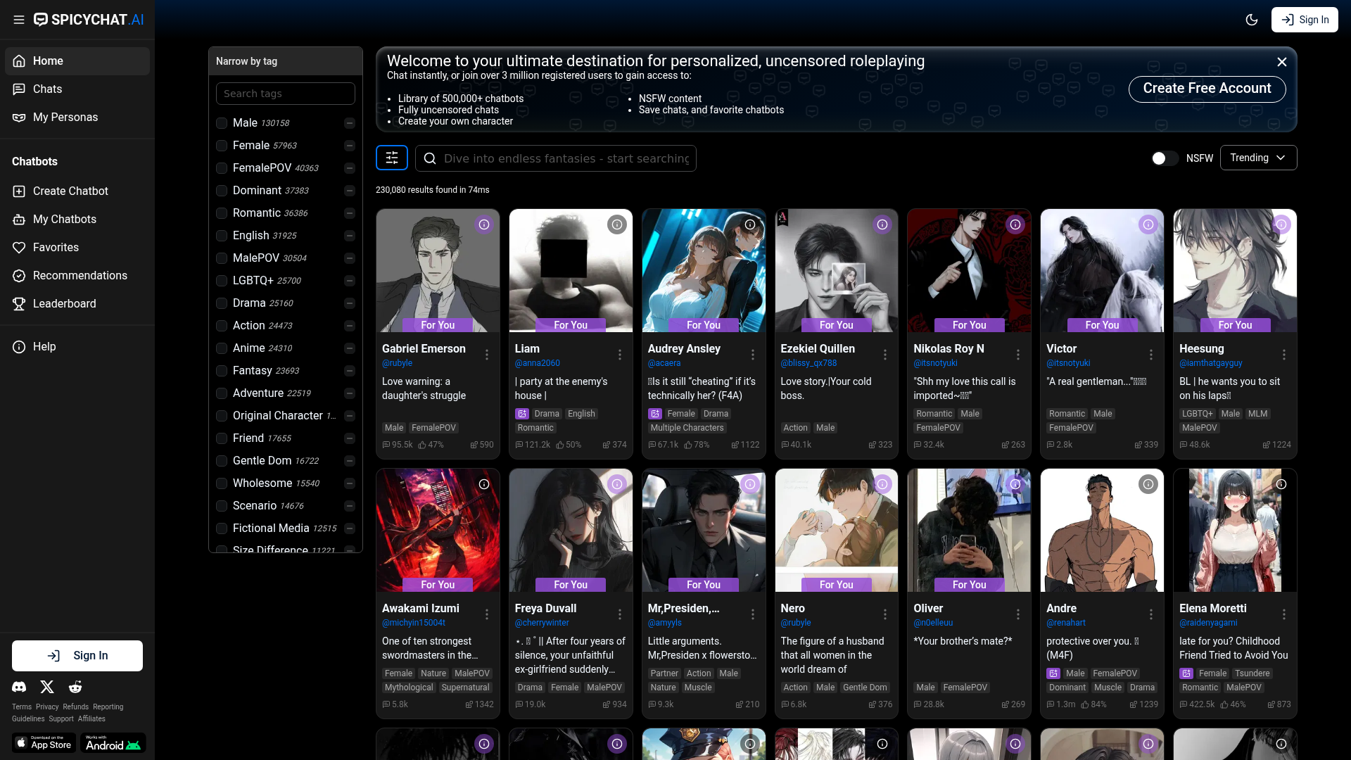1351x760 pixels.
Task: Open the Refunds footer link
Action: point(75,707)
